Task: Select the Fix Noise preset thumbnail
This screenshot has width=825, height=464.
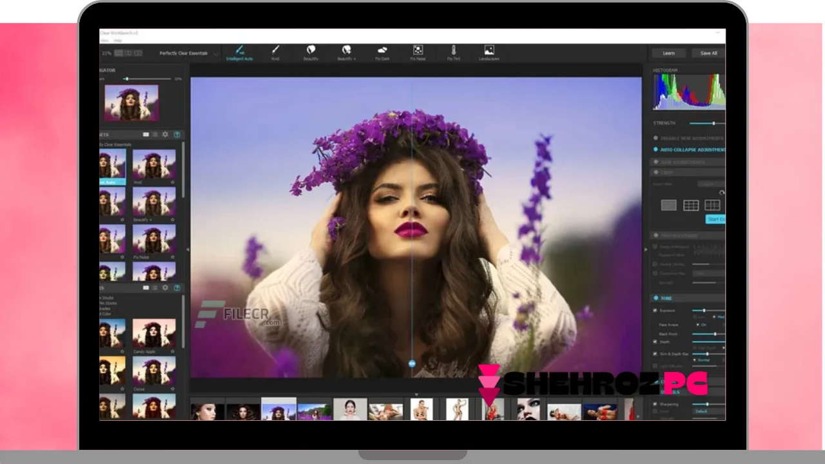Action: click(x=154, y=239)
